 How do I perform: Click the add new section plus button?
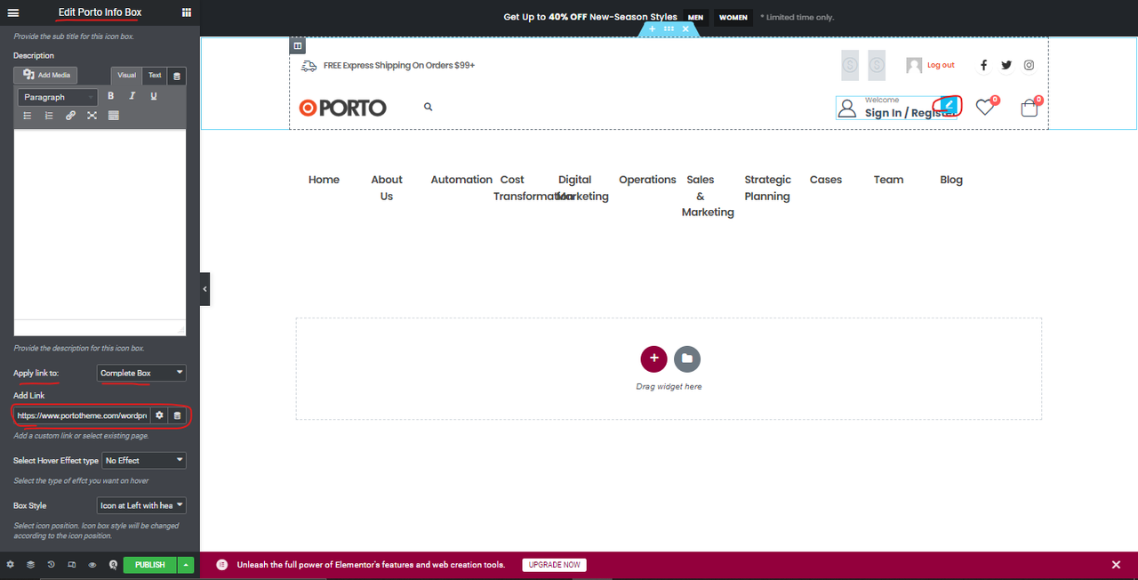tap(653, 358)
